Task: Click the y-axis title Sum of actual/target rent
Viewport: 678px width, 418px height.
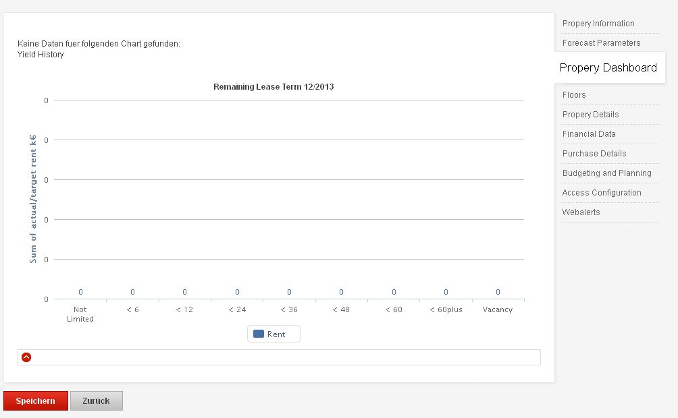Action: pos(32,199)
